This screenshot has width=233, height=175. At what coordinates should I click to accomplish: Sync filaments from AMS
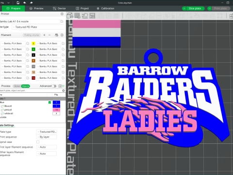click(x=56, y=35)
